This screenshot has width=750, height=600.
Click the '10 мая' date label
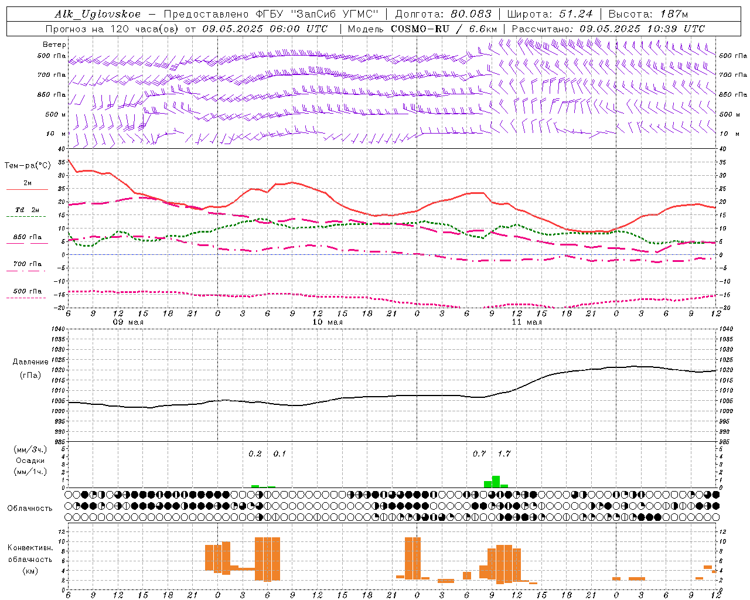(x=327, y=322)
